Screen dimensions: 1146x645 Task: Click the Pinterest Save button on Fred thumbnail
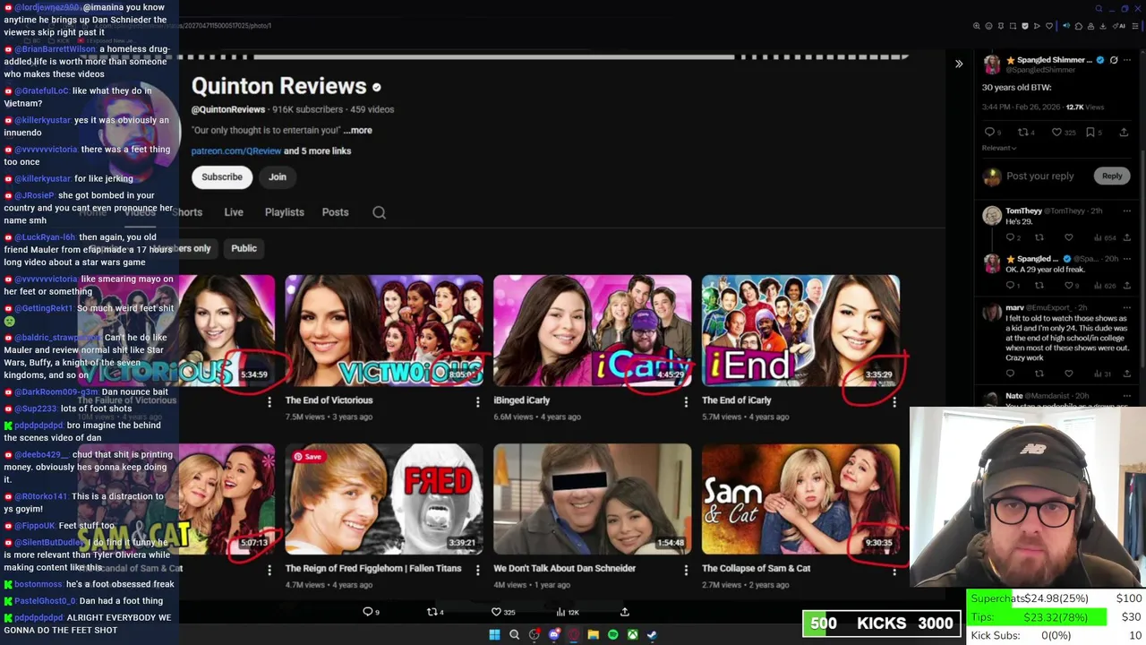click(x=308, y=457)
